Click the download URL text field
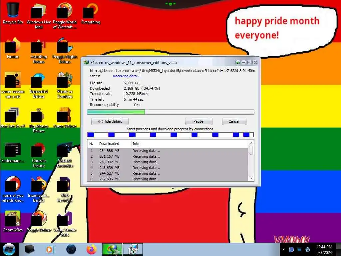 pyautogui.click(x=172, y=71)
